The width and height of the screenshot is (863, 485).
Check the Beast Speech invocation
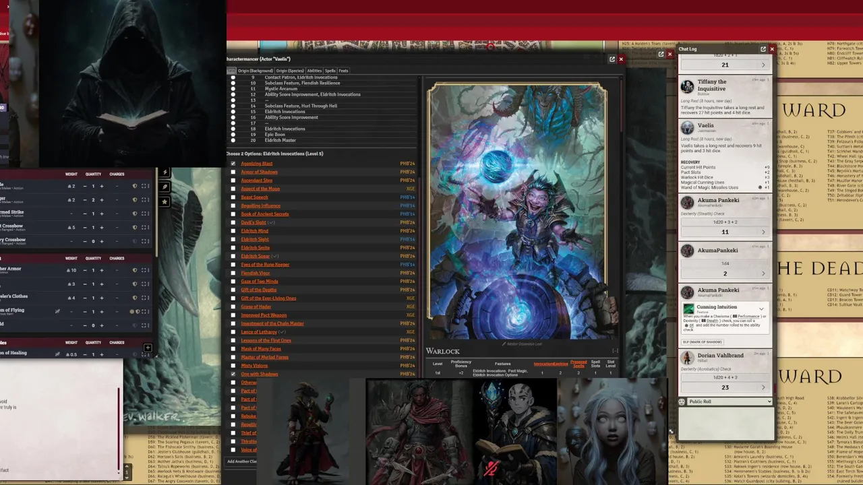pos(233,197)
